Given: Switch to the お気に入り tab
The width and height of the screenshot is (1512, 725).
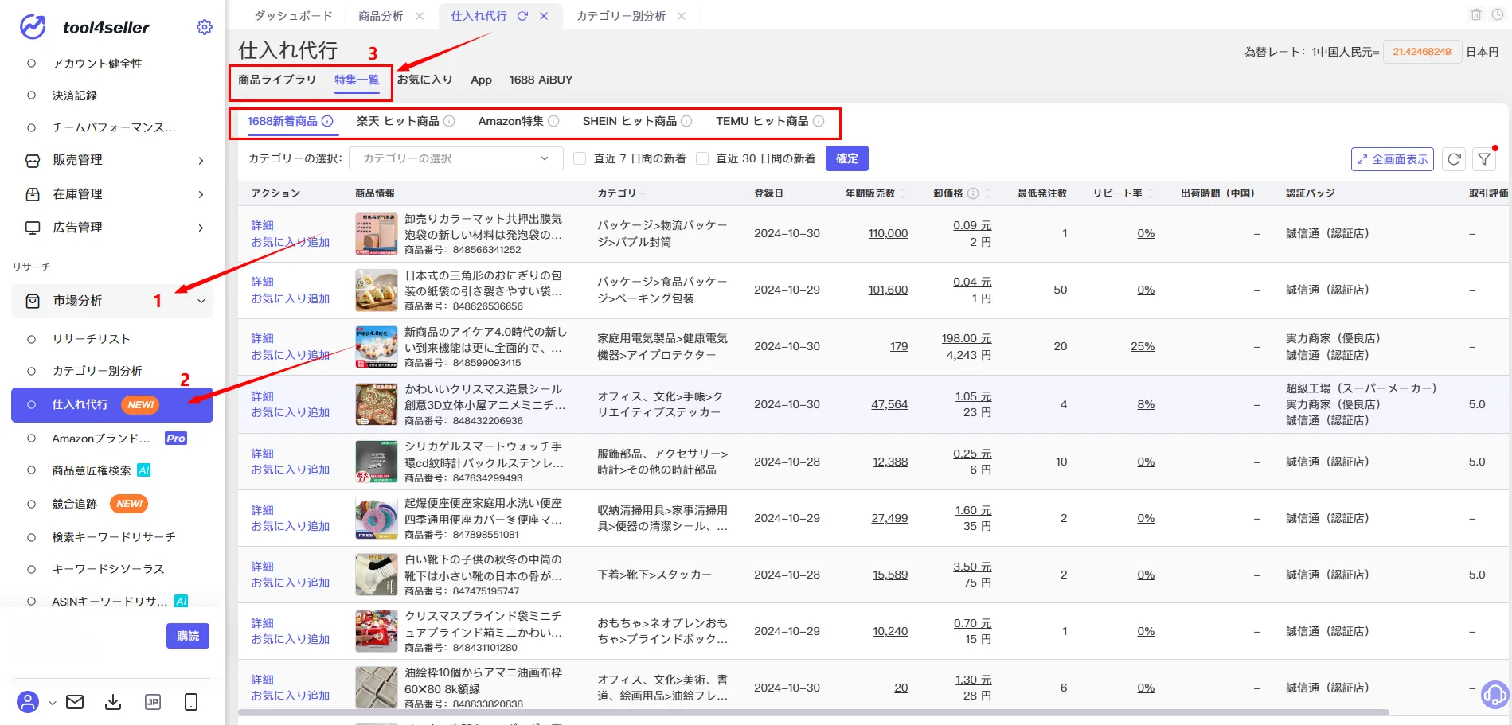Looking at the screenshot, I should (x=425, y=80).
